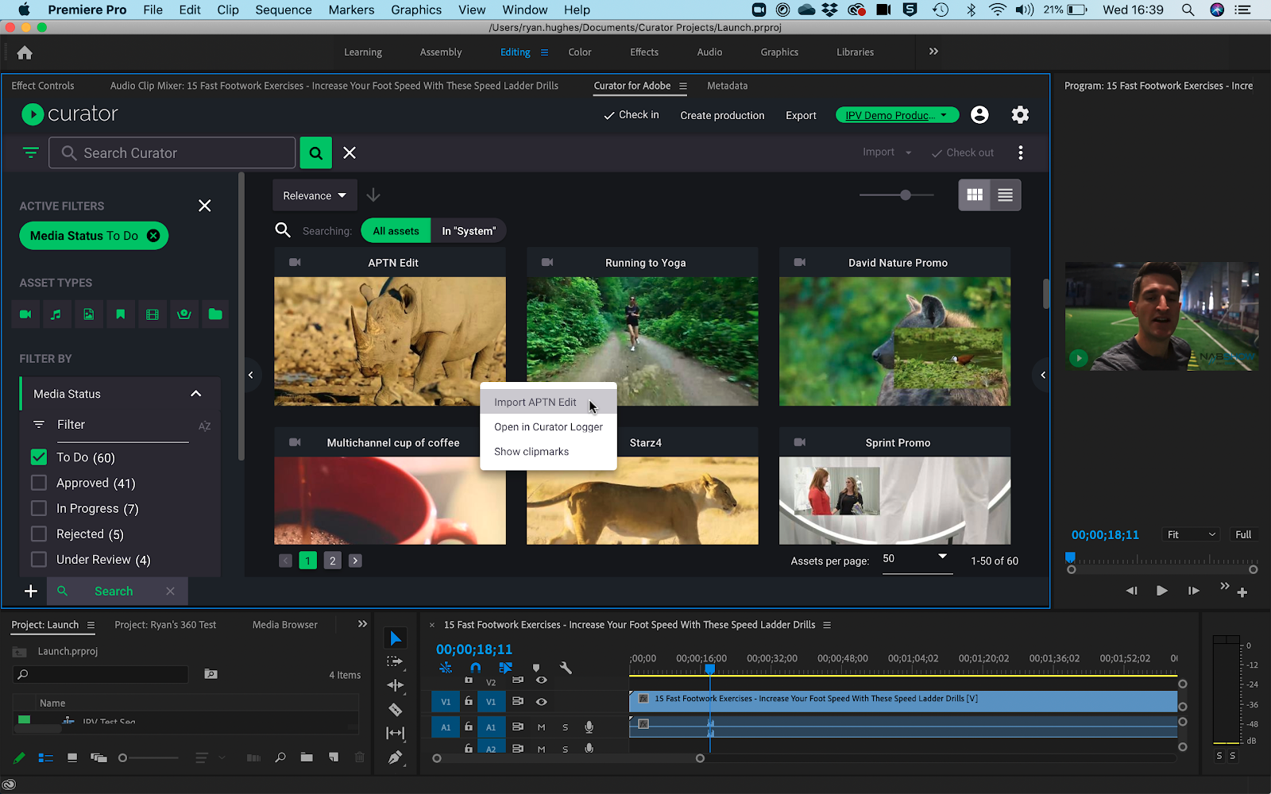Check the Approved (41) filter

click(x=38, y=483)
